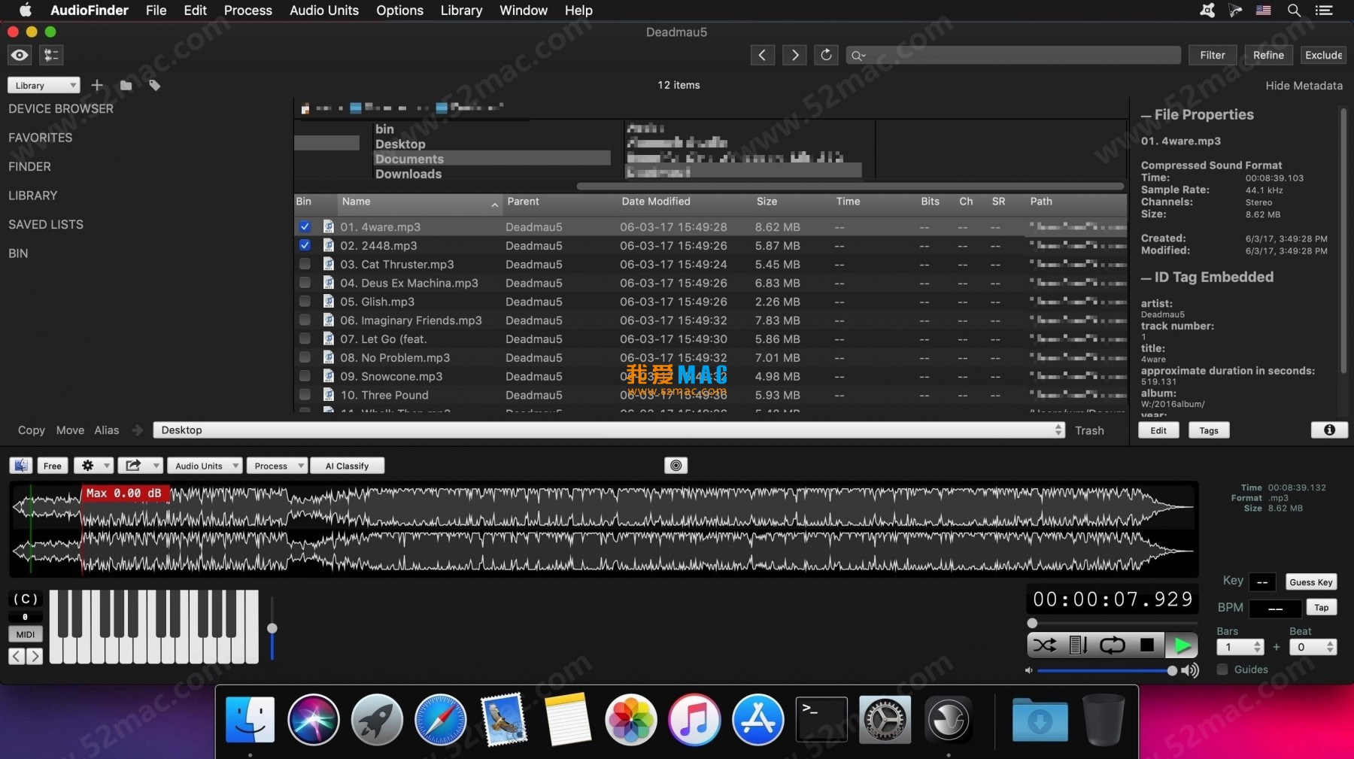Go forward with right arrow button
1354x759 pixels.
[x=794, y=55]
